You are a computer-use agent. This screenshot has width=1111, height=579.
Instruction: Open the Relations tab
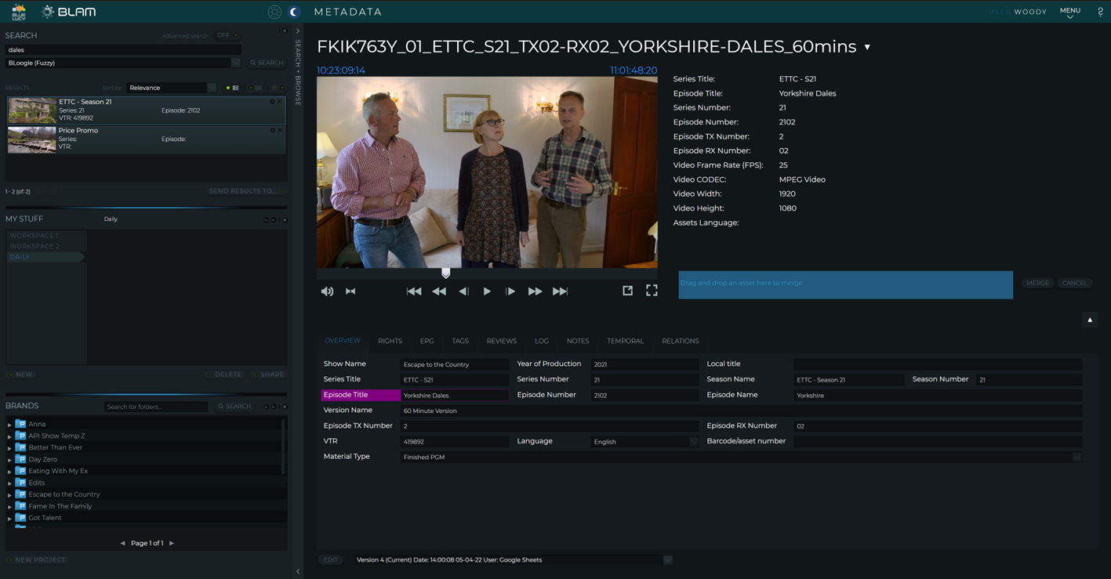tap(680, 341)
